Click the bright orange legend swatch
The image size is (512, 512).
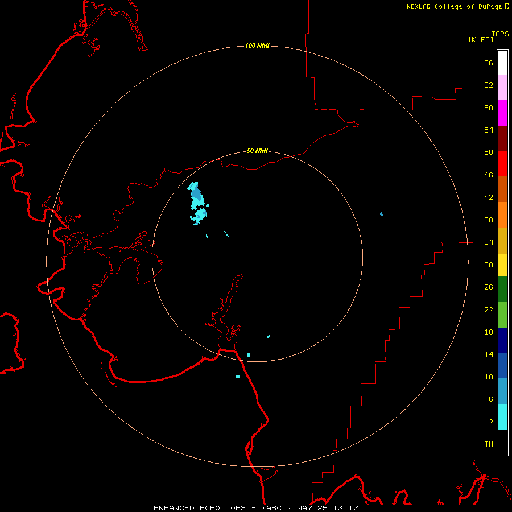(x=502, y=215)
